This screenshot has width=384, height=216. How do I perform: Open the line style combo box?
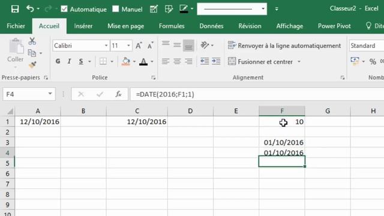(x=232, y=9)
